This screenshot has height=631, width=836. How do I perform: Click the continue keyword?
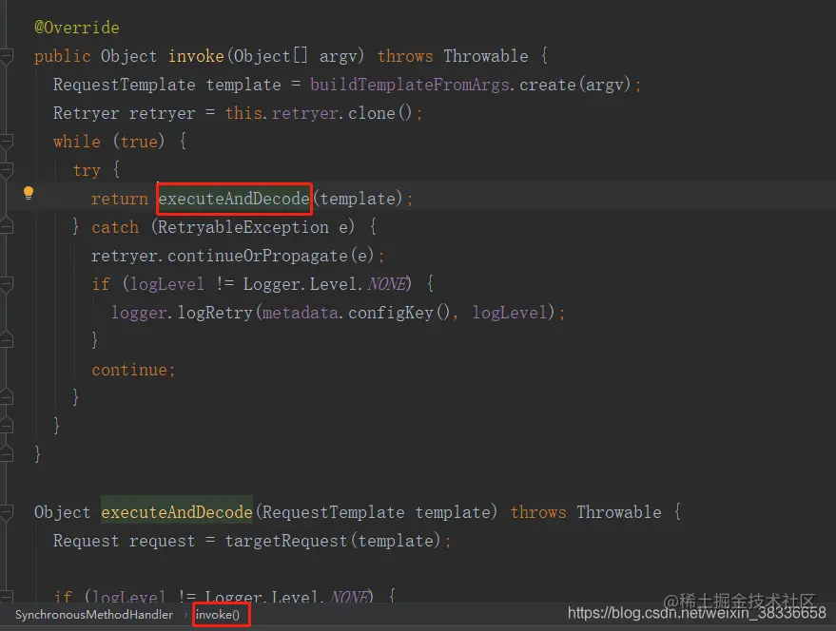(129, 370)
